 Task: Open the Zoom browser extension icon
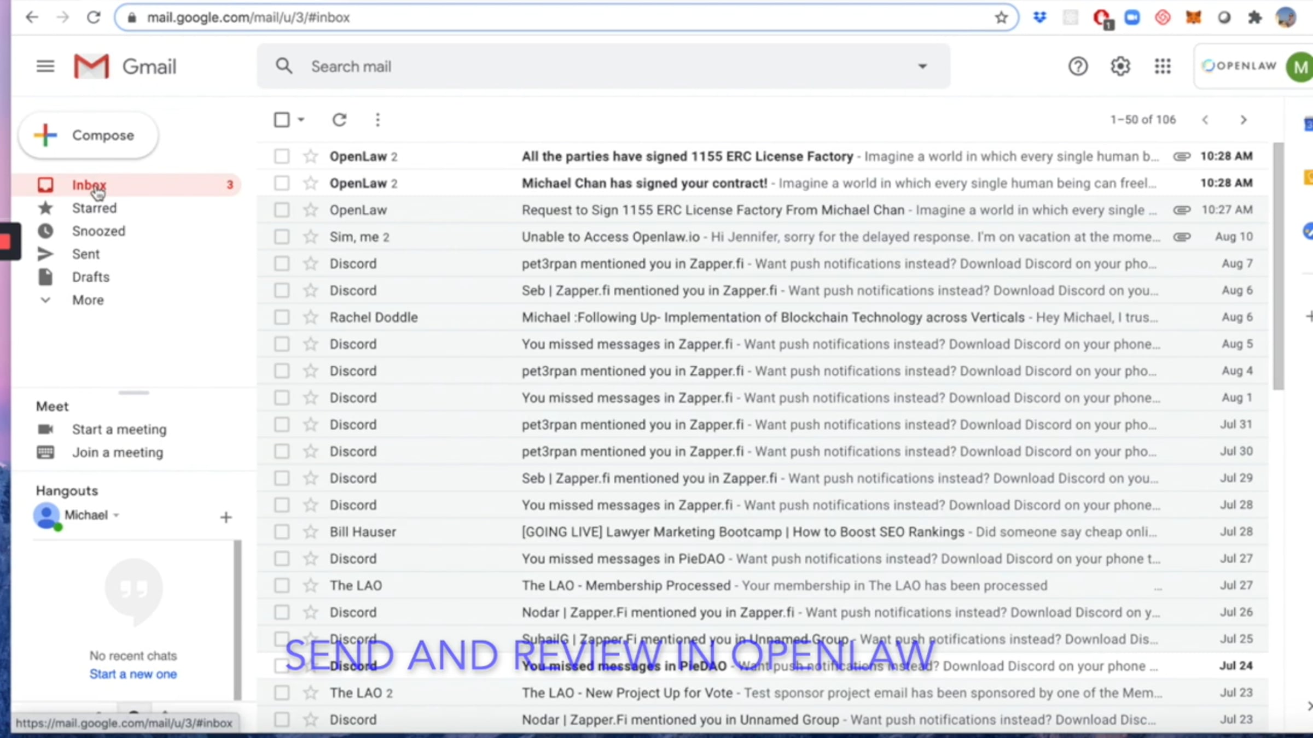1132,17
